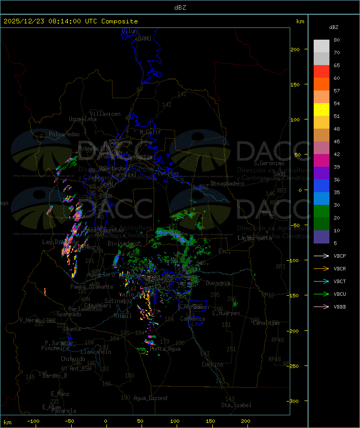Screen dimensions: 360x428
Task: Select the light gray 70–80 dBZ swatch
Action: click(x=321, y=46)
